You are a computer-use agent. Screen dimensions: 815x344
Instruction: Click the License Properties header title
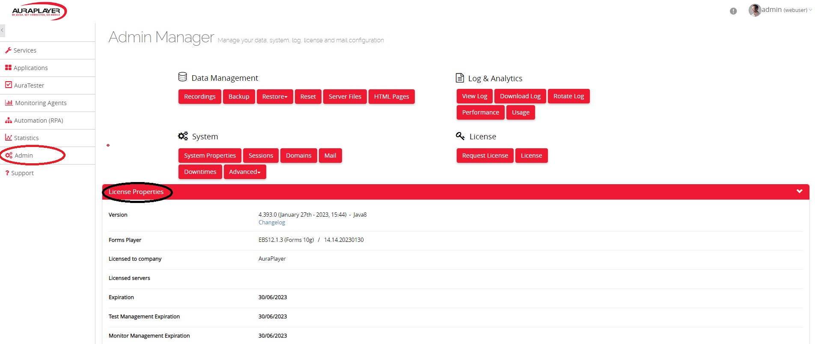tap(136, 192)
